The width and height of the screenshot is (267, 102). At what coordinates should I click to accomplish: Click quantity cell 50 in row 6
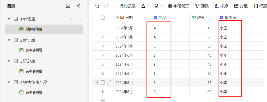[x=203, y=73]
